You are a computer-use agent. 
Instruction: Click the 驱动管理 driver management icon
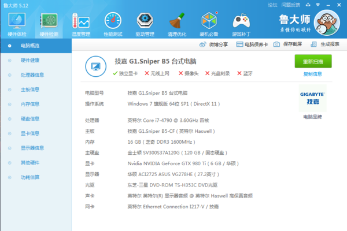pos(145,24)
